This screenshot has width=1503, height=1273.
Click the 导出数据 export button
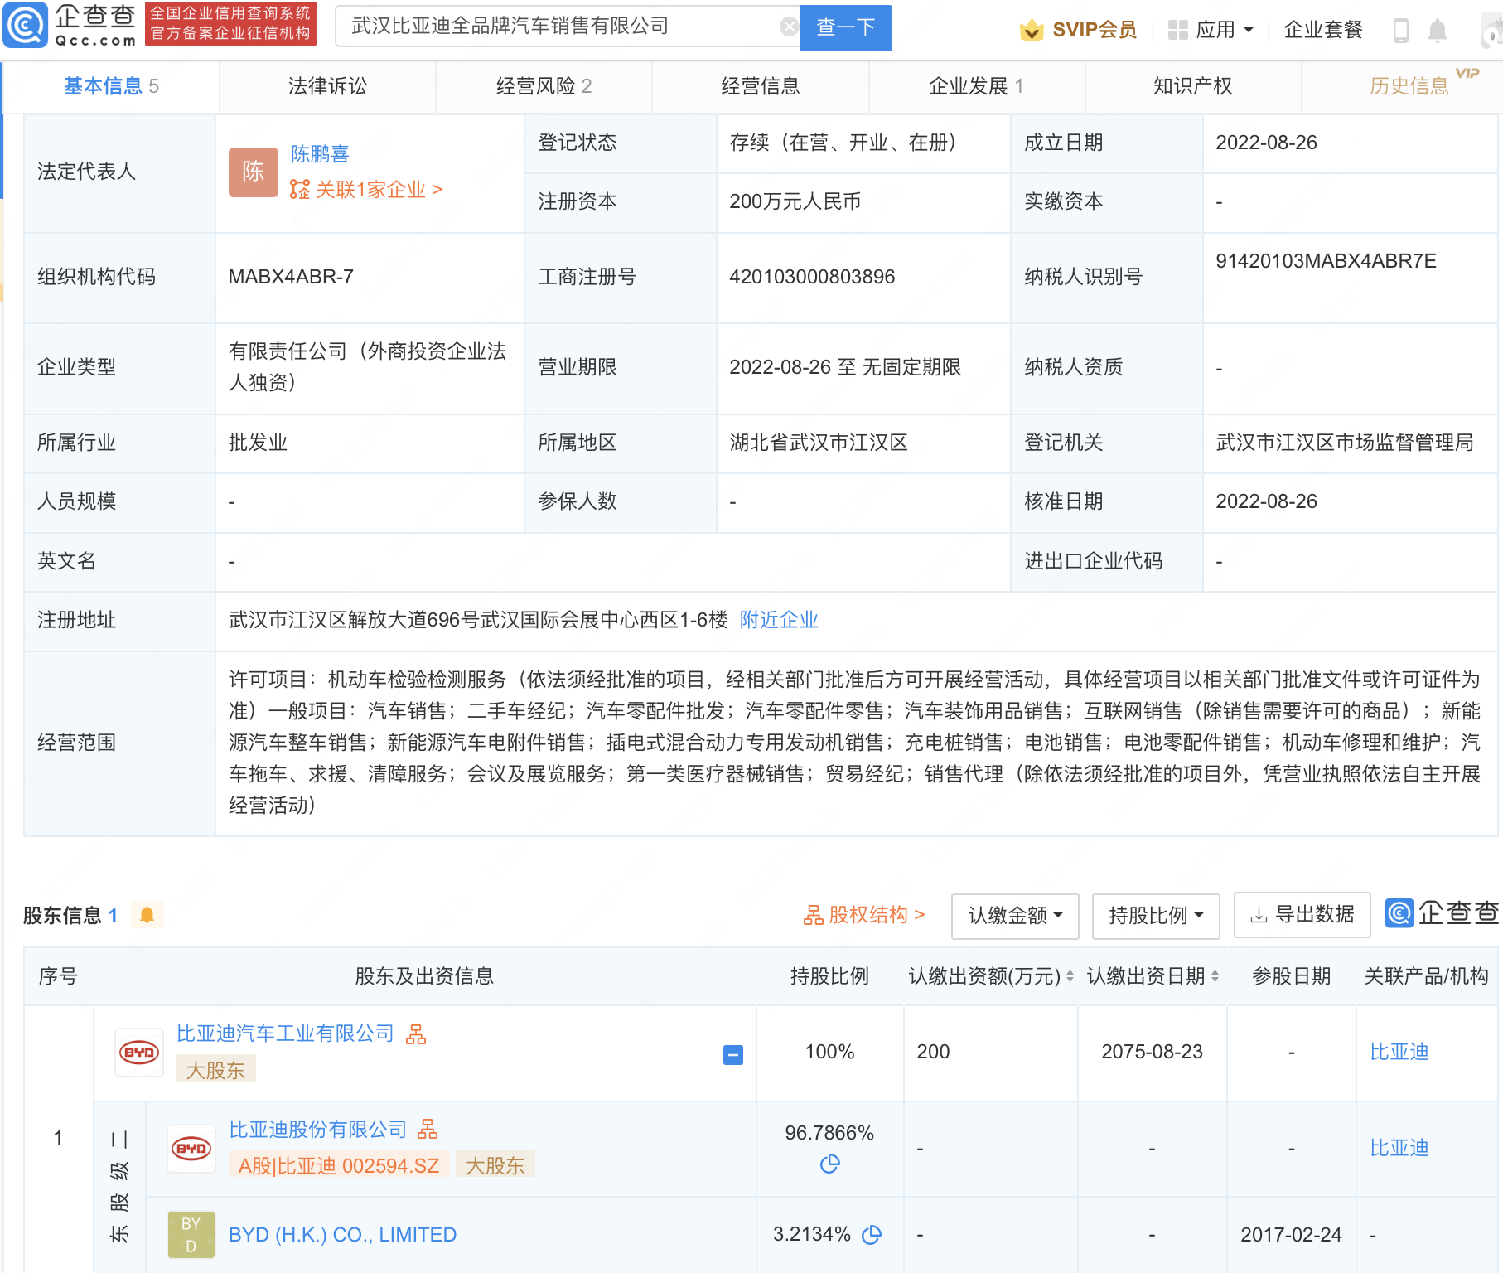pyautogui.click(x=1302, y=915)
